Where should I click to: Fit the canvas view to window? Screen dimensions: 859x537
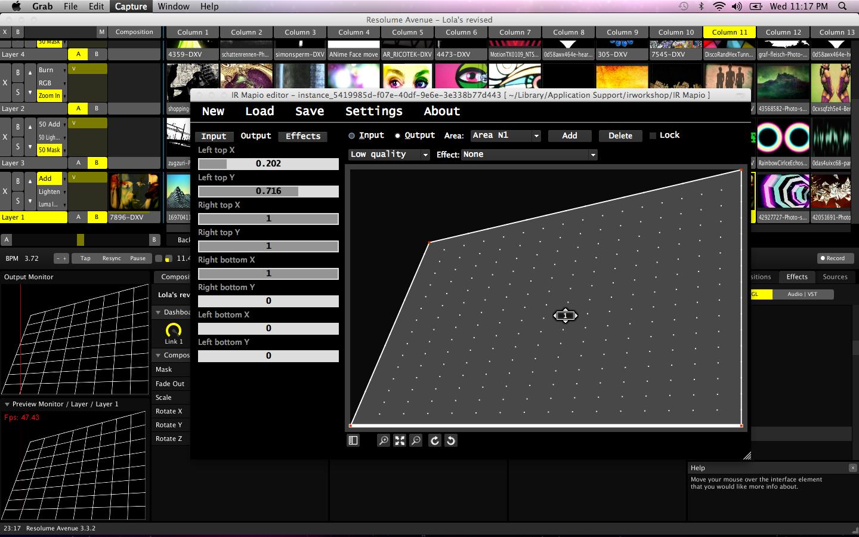(x=400, y=440)
